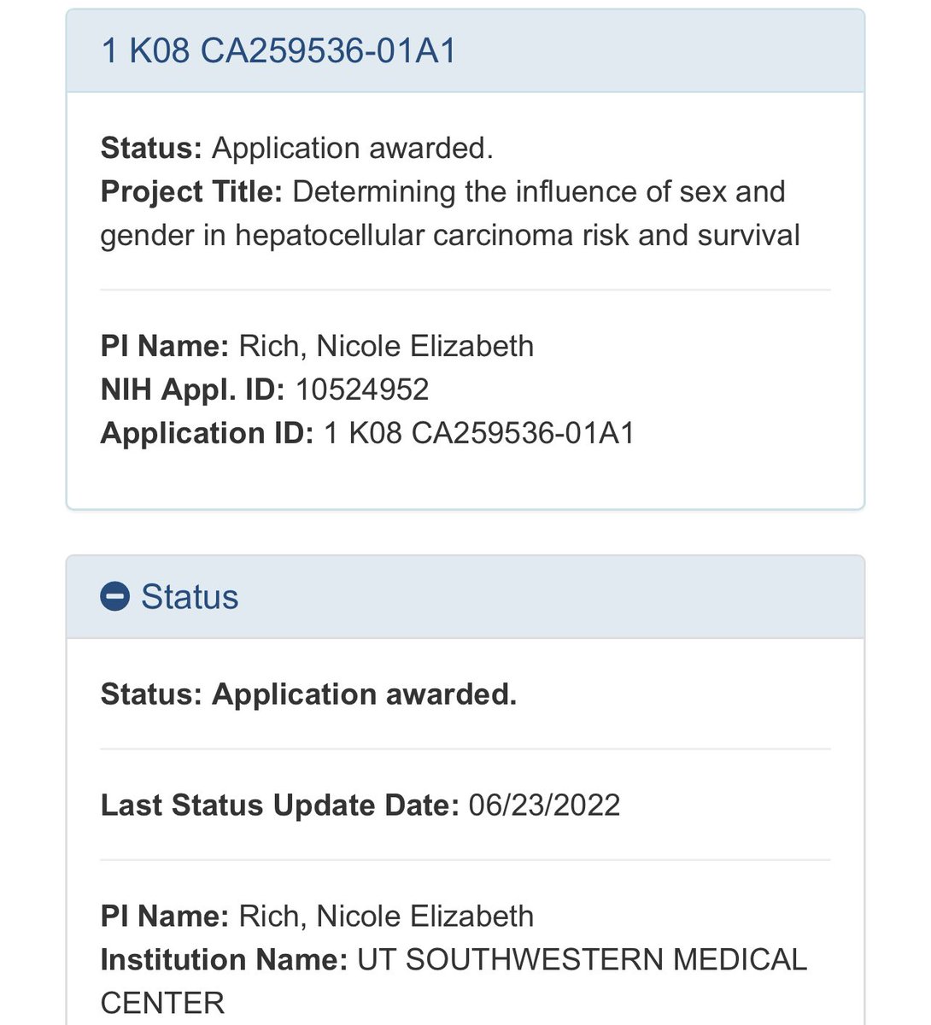This screenshot has width=931, height=1025.
Task: Click the 'PI Name:' label in top panel
Action: pos(165,346)
